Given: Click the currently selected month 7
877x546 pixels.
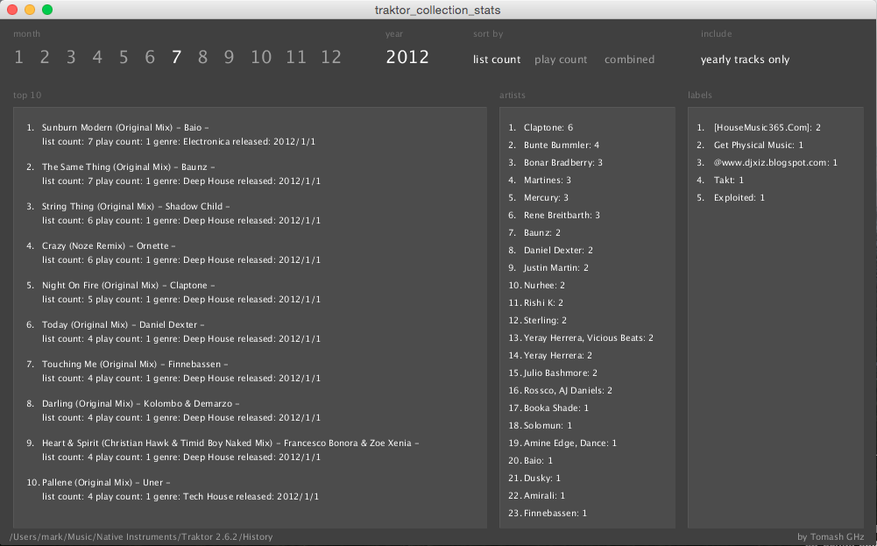Looking at the screenshot, I should 176,58.
